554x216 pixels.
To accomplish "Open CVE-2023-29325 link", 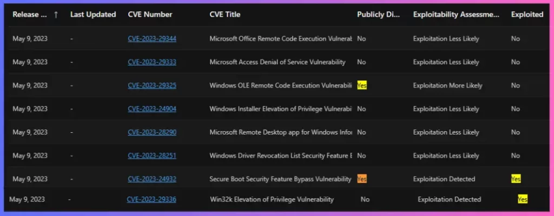I will point(152,85).
